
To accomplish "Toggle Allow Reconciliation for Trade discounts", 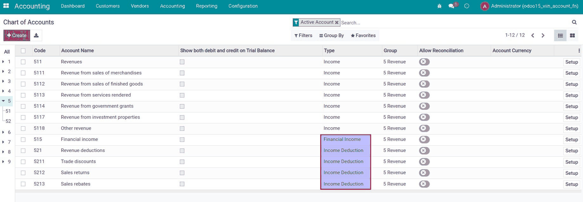I will pyautogui.click(x=425, y=162).
